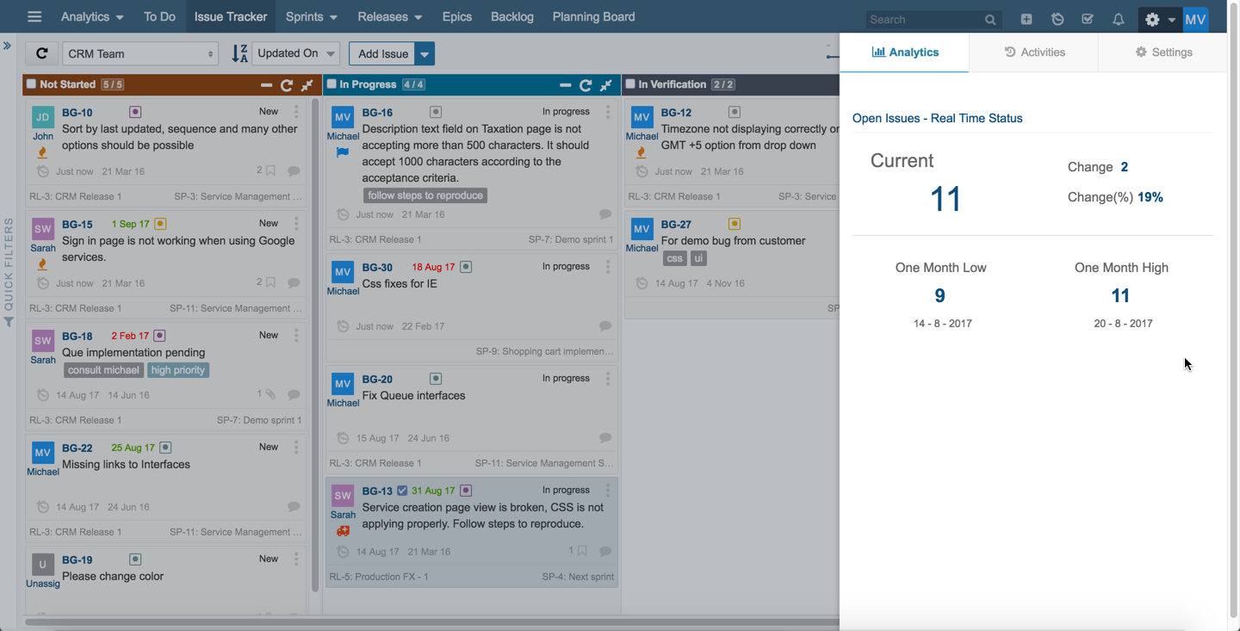1240x631 pixels.
Task: Click the Search input field
Action: [x=924, y=19]
